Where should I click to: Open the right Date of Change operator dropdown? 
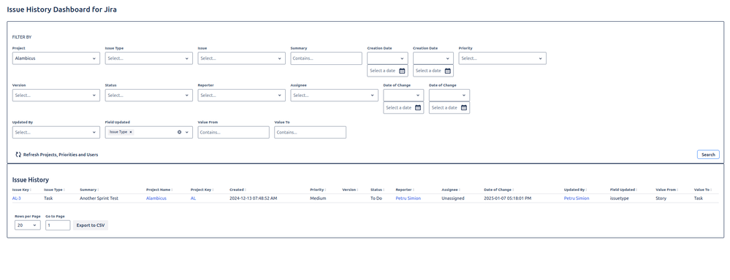(x=449, y=96)
